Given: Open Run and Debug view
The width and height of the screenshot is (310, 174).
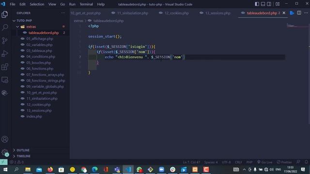Looking at the screenshot, I should 4,54.
